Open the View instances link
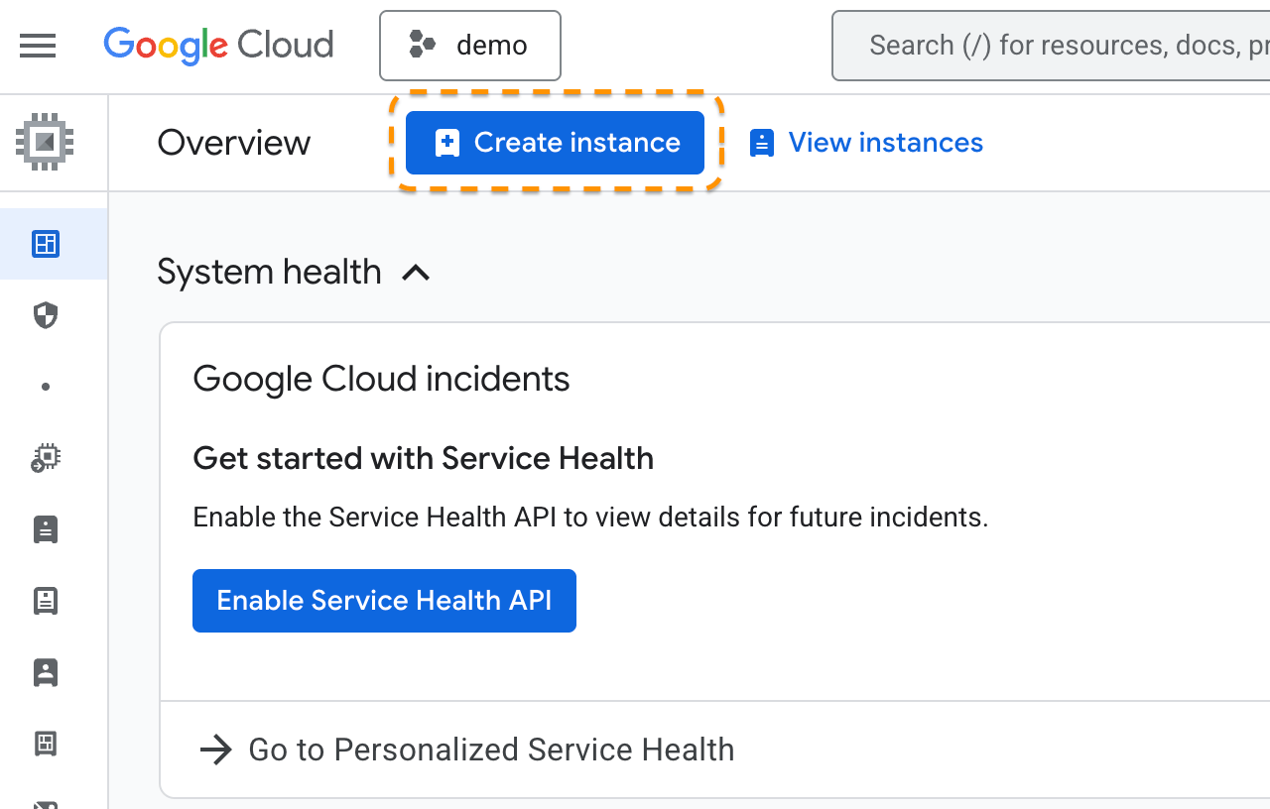This screenshot has height=809, width=1270. point(866,143)
